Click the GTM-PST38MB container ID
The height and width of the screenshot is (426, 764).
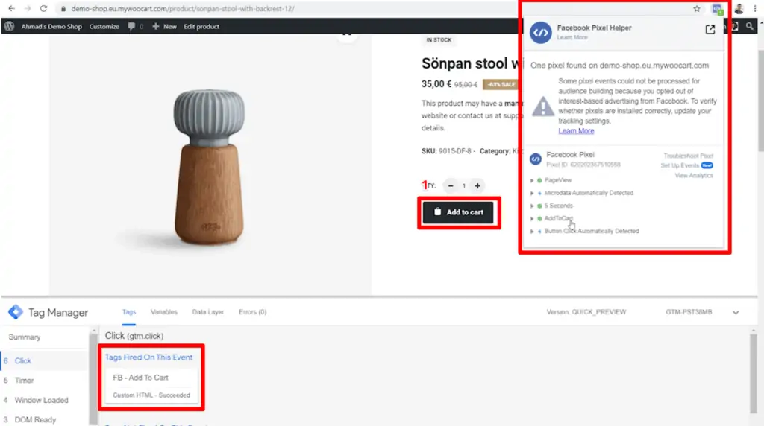[x=689, y=312]
